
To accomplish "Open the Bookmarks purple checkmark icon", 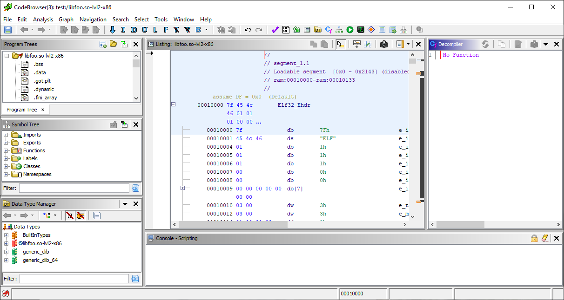I will [x=275, y=30].
